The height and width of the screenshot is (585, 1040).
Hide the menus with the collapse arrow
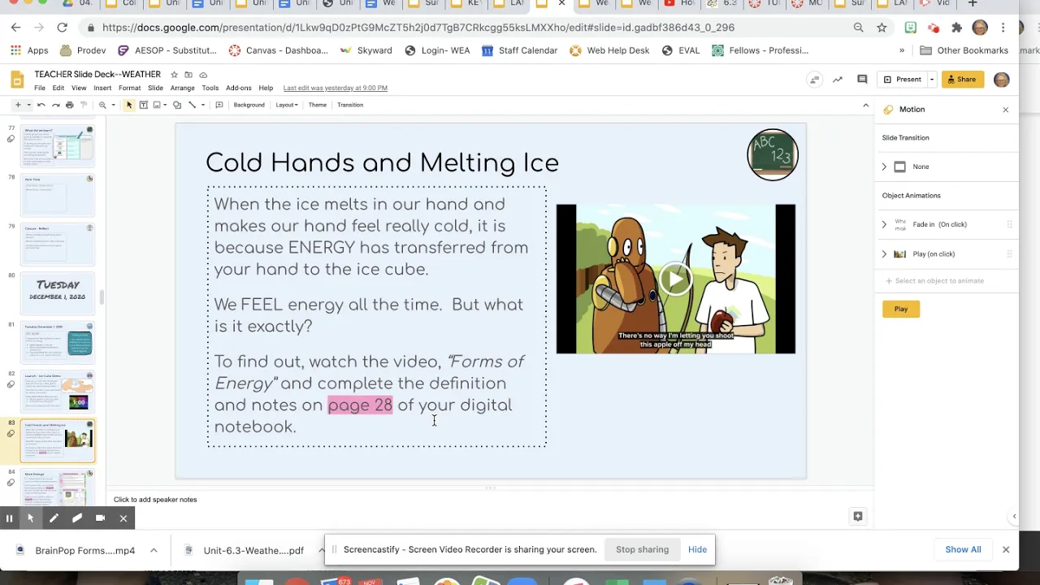click(865, 105)
